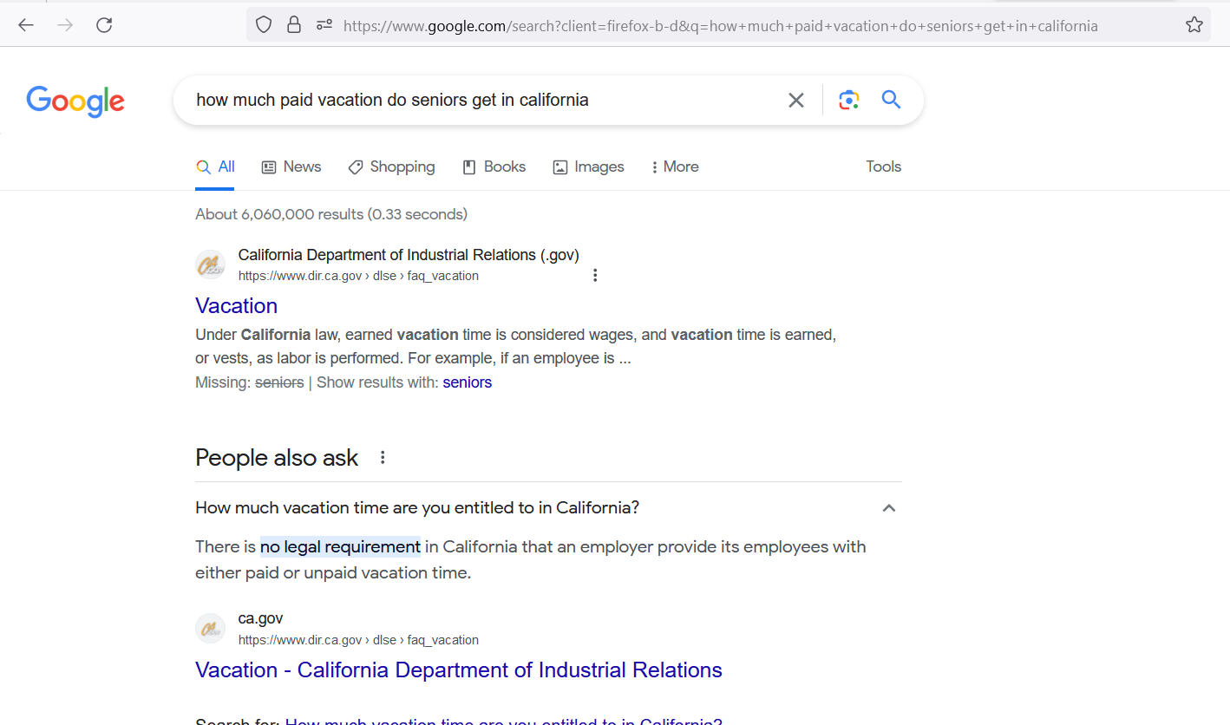Click the browser address bar URL
Viewport: 1230px width, 725px height.
click(721, 26)
